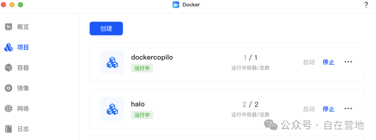Viewport: 376px width, 140px height.
Task: Open halo more options menu
Action: (348, 109)
